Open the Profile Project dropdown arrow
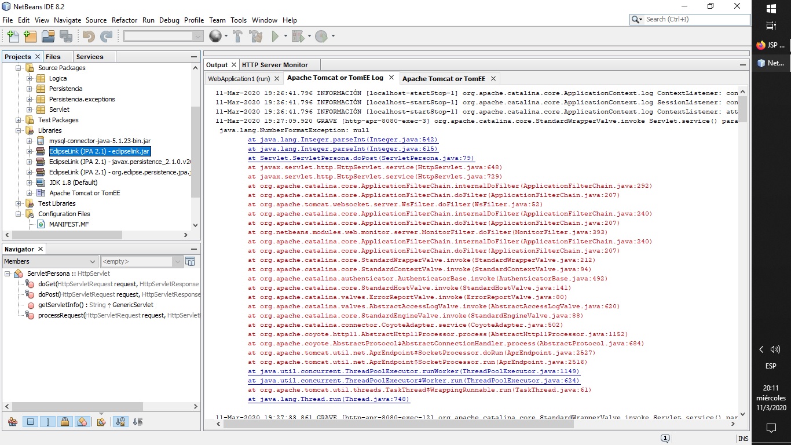 tap(333, 36)
